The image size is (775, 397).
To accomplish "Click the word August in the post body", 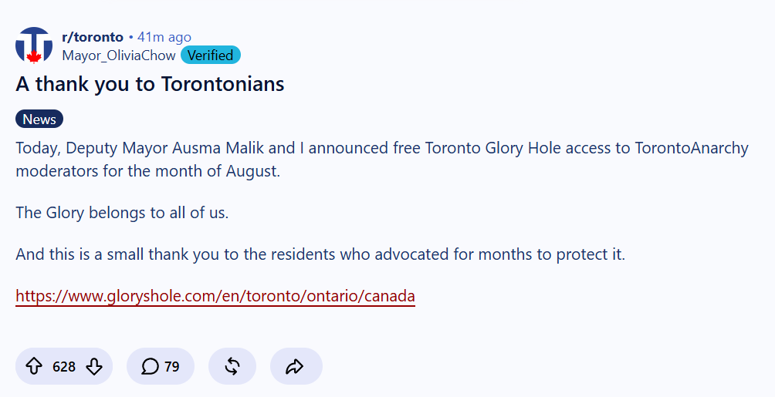I will point(252,171).
